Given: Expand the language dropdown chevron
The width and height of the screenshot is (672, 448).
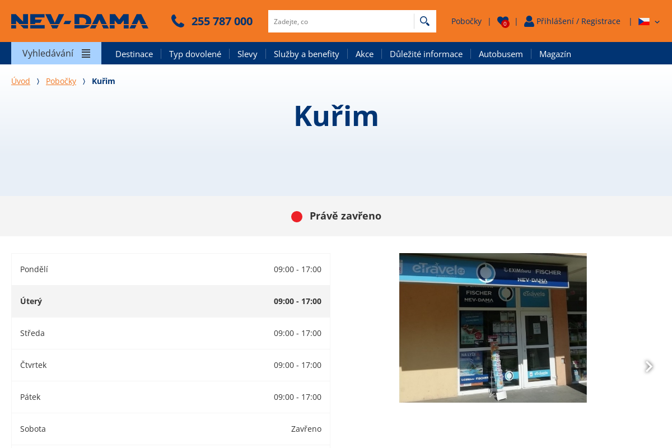Looking at the screenshot, I should (657, 22).
